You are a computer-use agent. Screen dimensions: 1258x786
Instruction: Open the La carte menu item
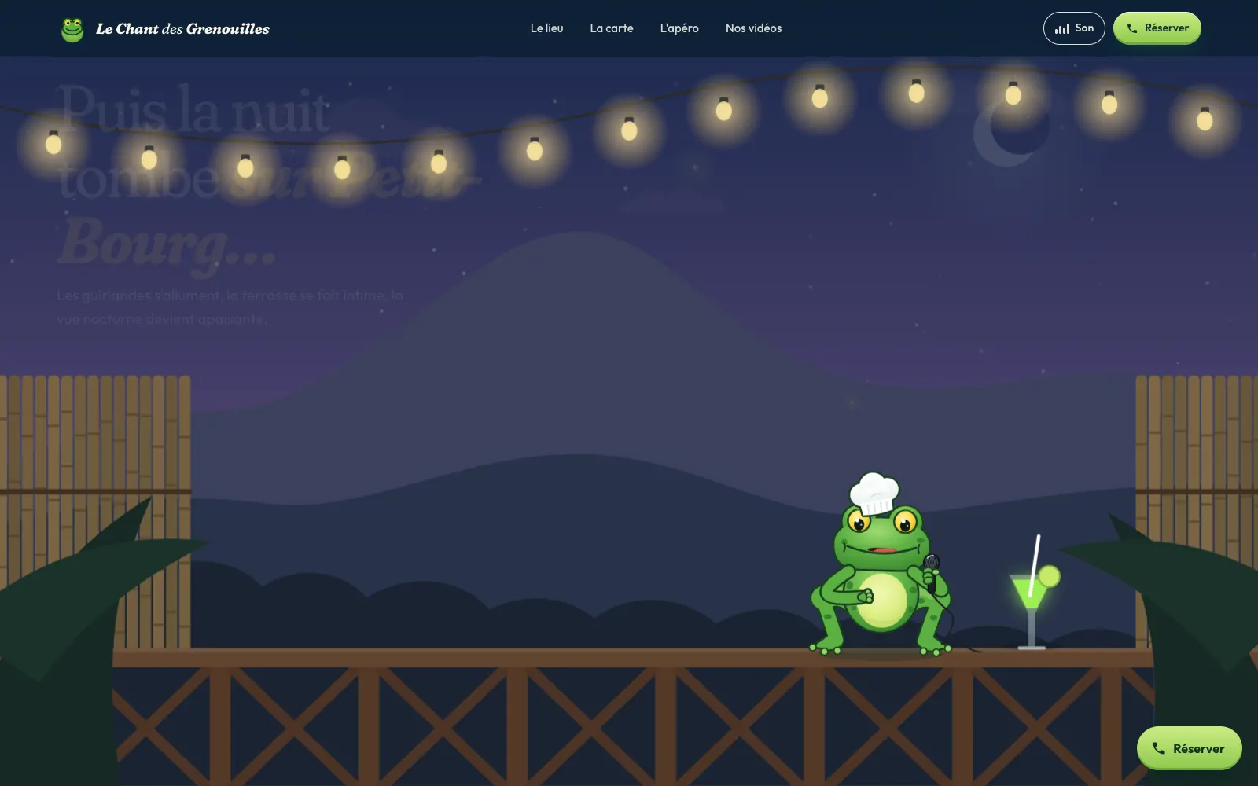click(x=612, y=28)
